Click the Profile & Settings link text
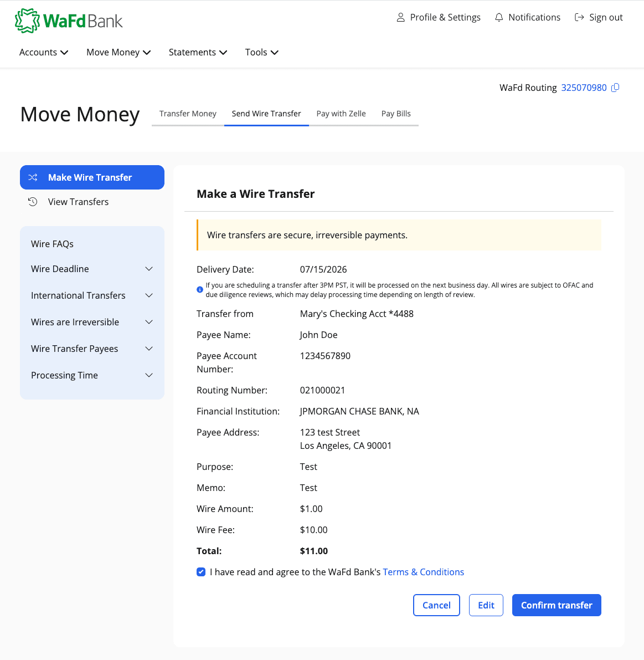The image size is (644, 660). tap(445, 17)
